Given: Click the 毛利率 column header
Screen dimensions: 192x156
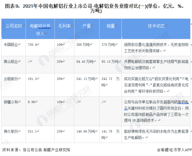Looking at the screenshot, I should [x=64, y=26].
